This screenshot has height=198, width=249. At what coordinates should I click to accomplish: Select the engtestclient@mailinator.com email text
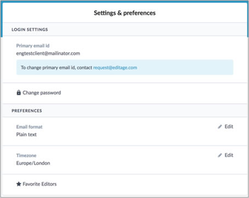tap(48, 53)
